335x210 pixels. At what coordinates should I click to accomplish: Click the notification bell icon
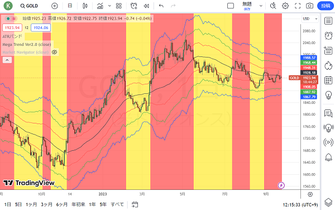pyautogui.click(x=328, y=157)
